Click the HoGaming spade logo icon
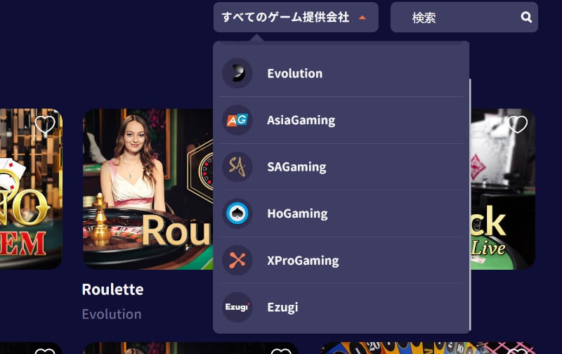Viewport: 562px width, 354px height. point(237,214)
